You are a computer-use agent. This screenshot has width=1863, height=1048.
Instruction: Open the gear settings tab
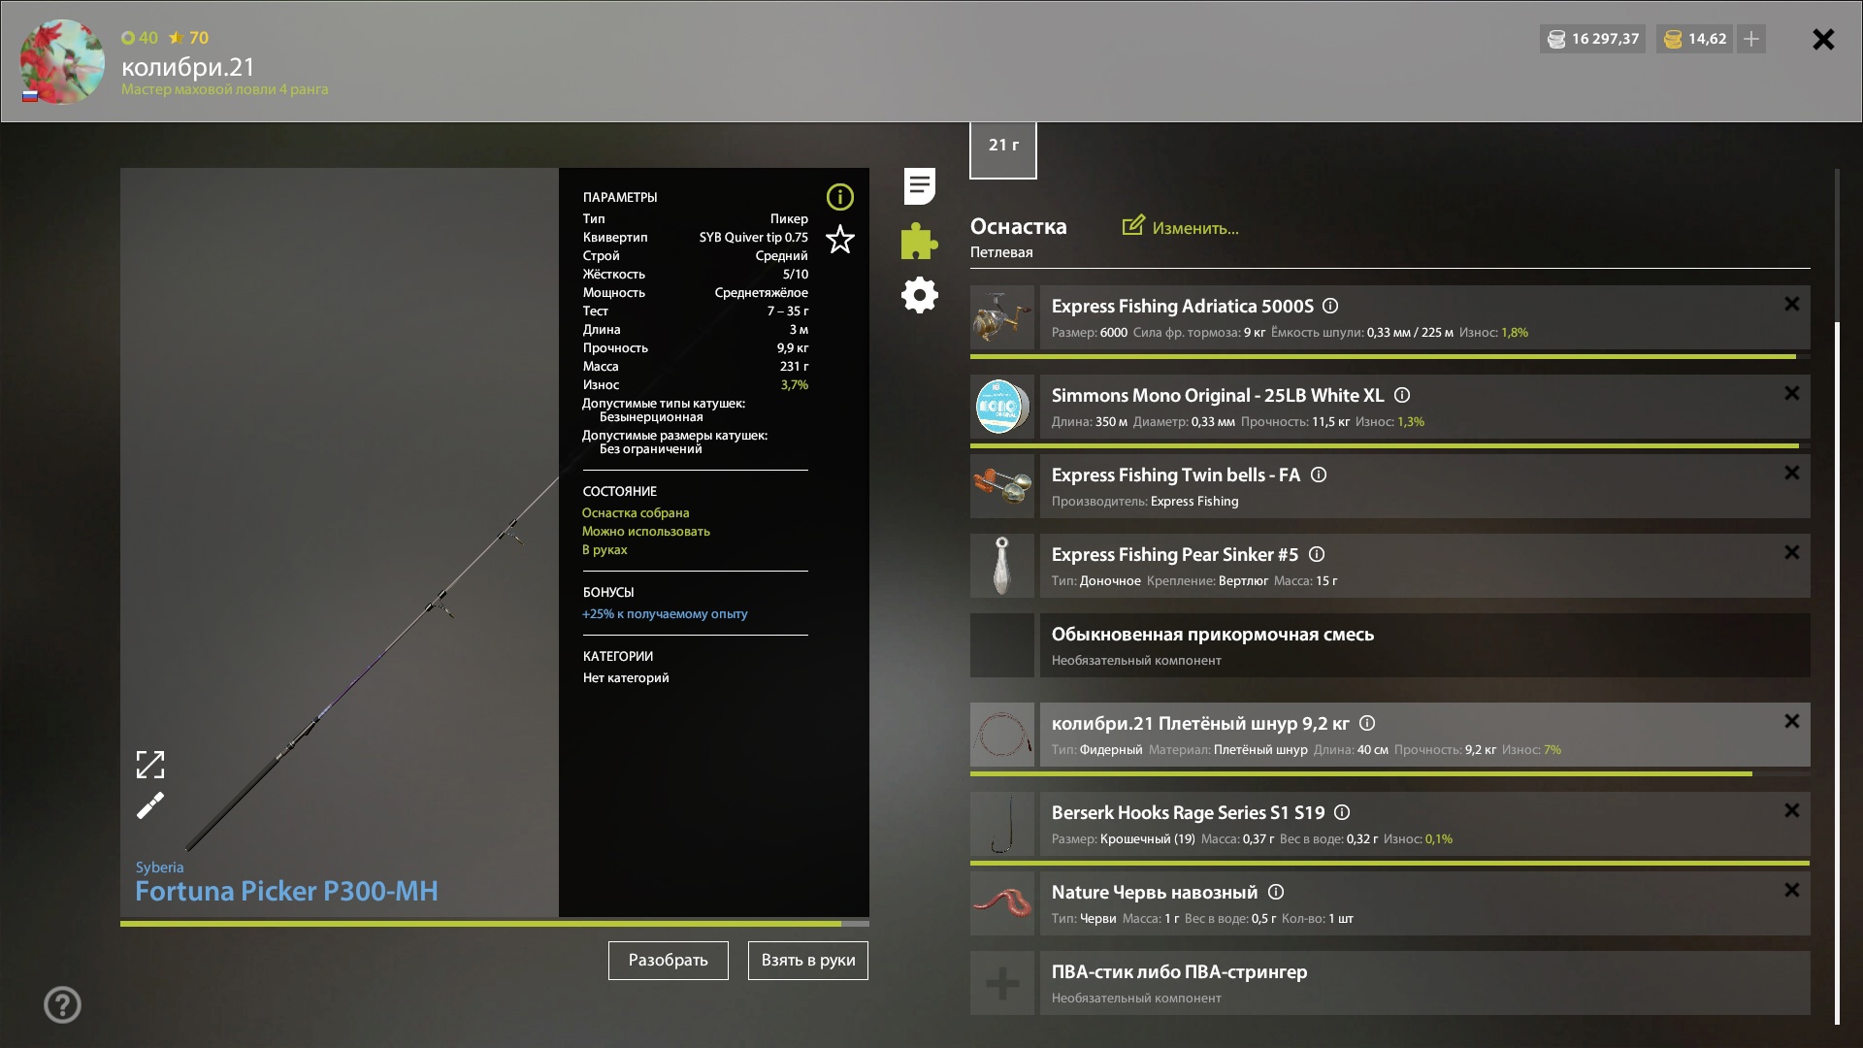click(x=919, y=295)
